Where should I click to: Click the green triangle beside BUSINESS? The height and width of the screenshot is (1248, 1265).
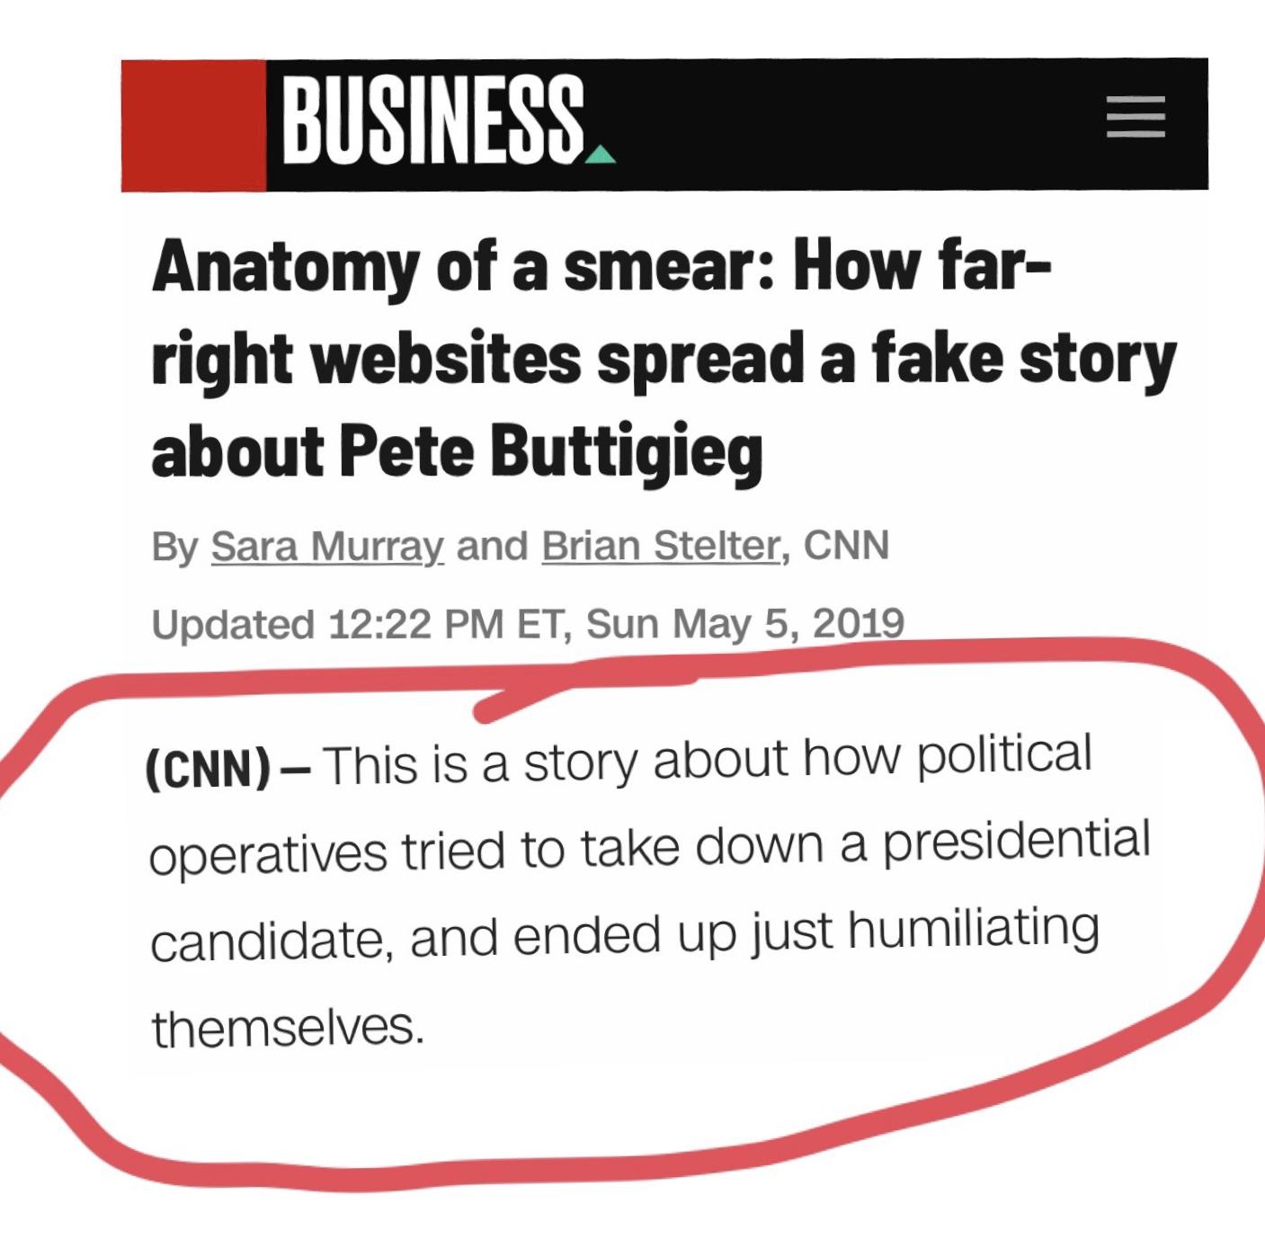click(x=601, y=157)
